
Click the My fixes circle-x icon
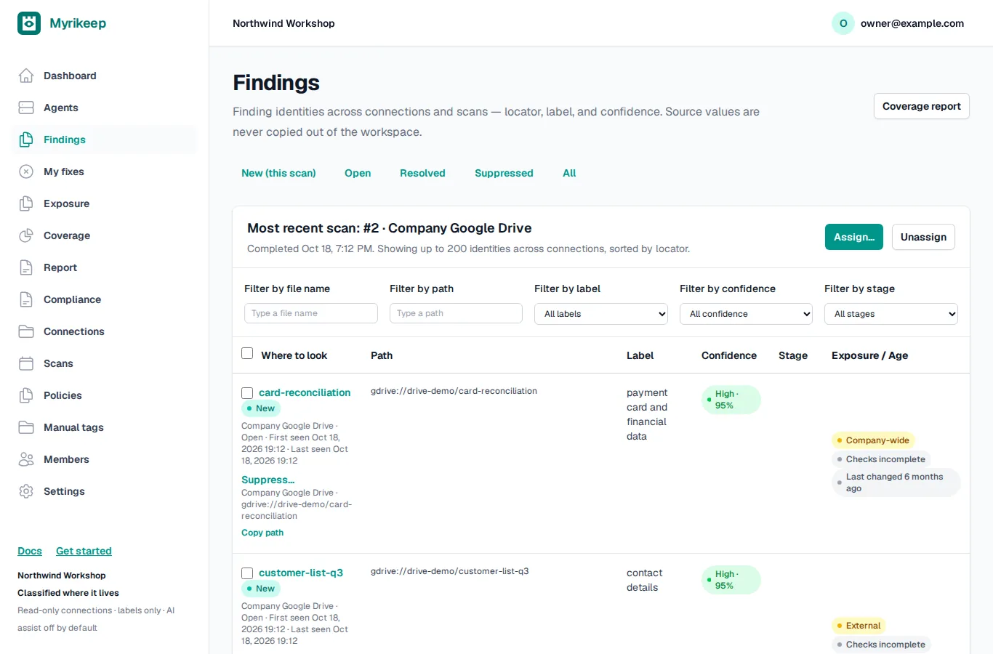click(x=26, y=171)
